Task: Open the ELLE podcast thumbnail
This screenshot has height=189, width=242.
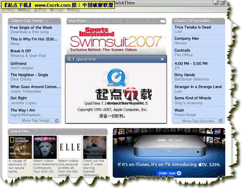Action: 70,147
